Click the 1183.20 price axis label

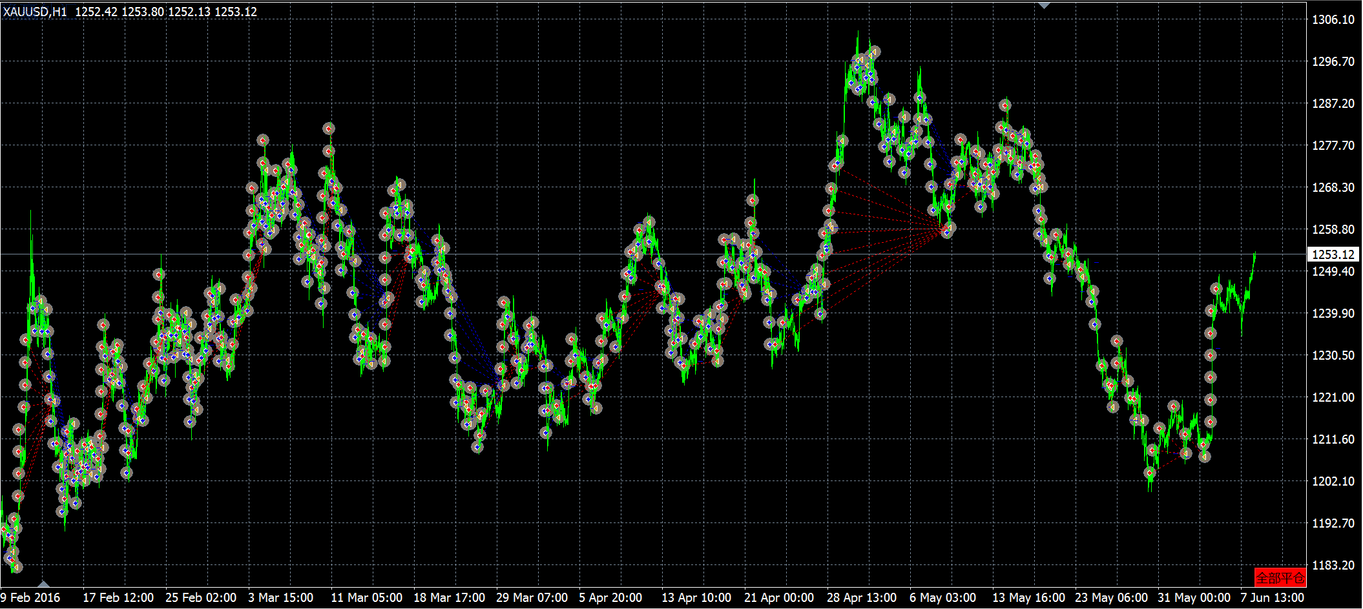[x=1333, y=565]
